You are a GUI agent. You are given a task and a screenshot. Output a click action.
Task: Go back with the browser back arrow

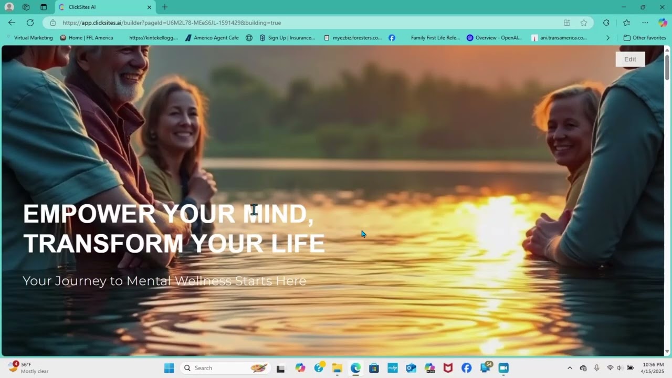pos(12,23)
